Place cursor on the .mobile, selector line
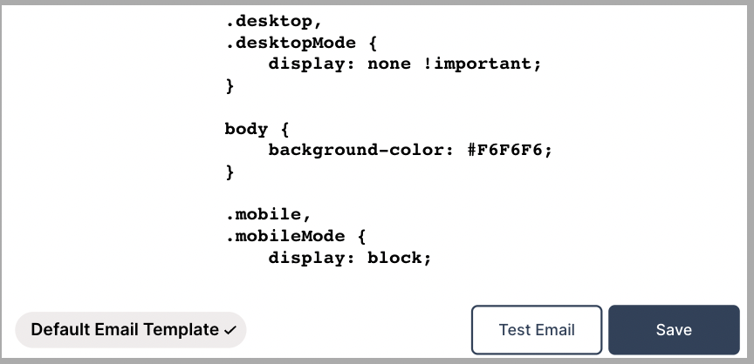This screenshot has height=364, width=754. point(263,214)
